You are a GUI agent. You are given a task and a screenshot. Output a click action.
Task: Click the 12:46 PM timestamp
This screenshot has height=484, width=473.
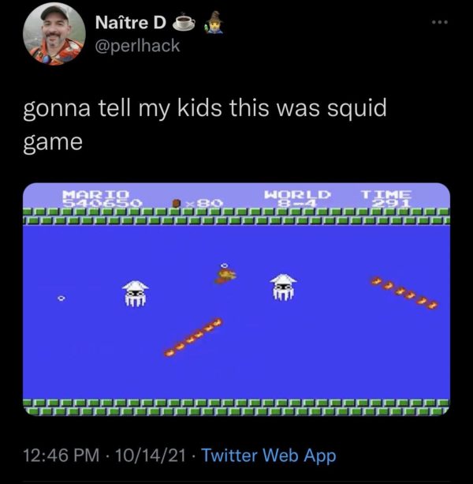(x=61, y=456)
